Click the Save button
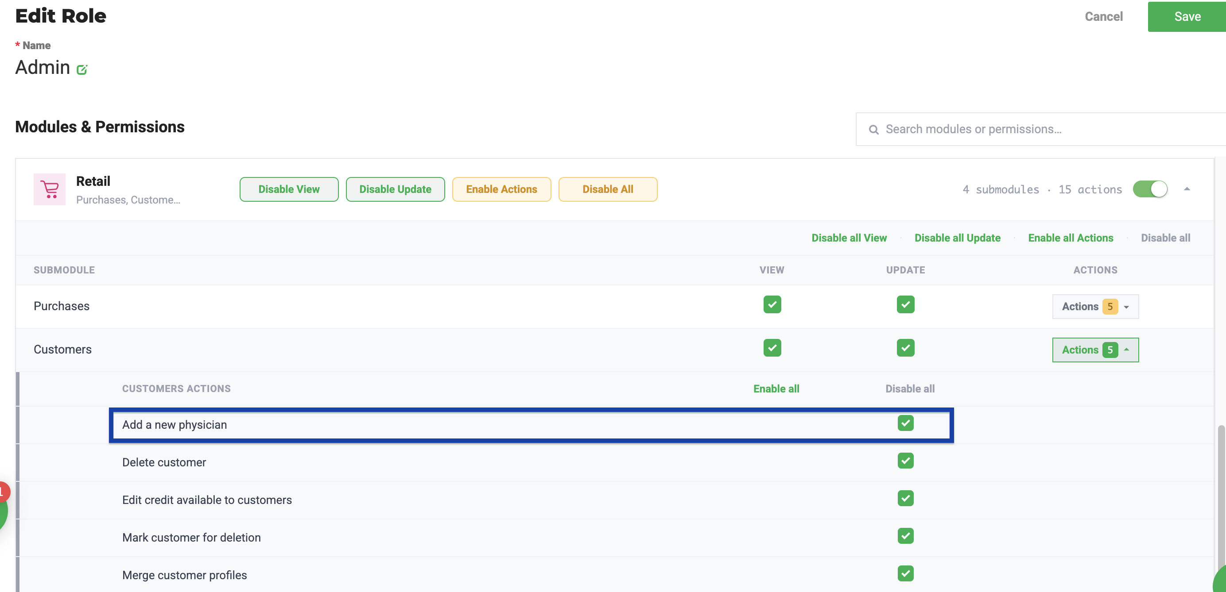 pos(1187,17)
